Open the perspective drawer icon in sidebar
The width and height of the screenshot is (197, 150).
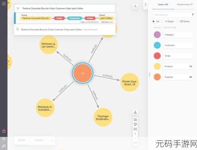coord(4,4)
